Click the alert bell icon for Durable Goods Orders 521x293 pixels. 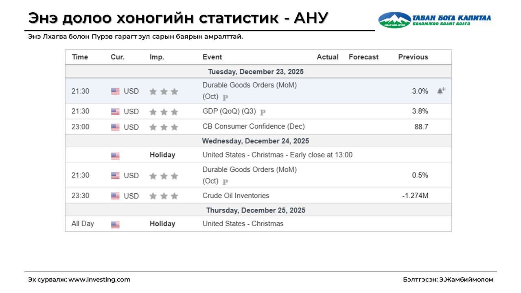click(x=441, y=91)
